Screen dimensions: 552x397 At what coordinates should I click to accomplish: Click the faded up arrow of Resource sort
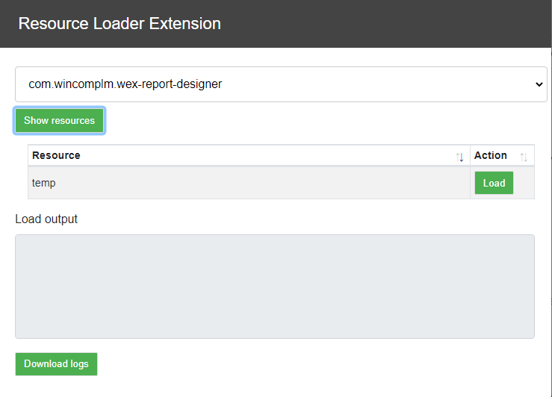click(x=458, y=157)
